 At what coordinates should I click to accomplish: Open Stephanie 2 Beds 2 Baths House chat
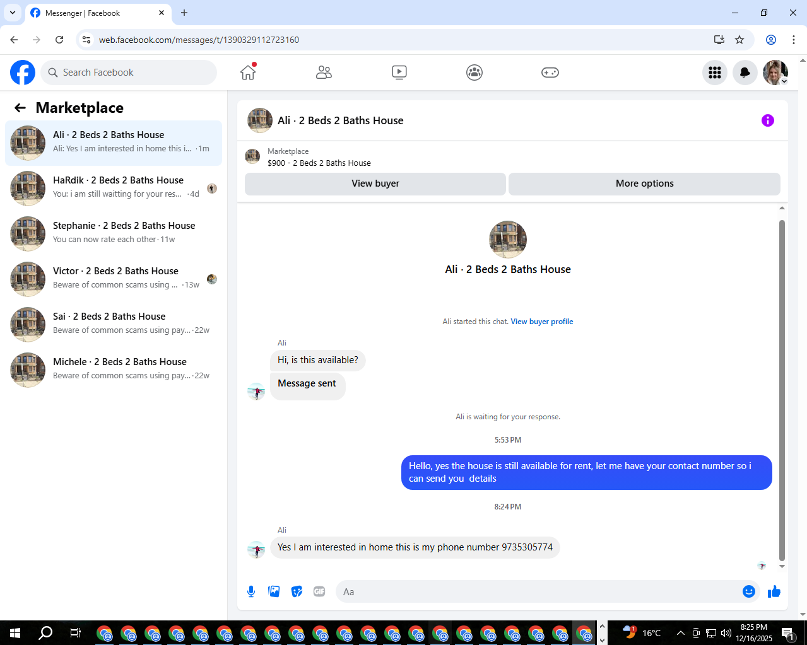[114, 234]
